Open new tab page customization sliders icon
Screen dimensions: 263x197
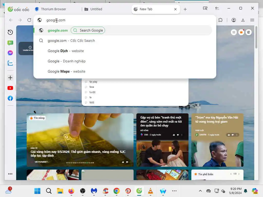(x=249, y=32)
